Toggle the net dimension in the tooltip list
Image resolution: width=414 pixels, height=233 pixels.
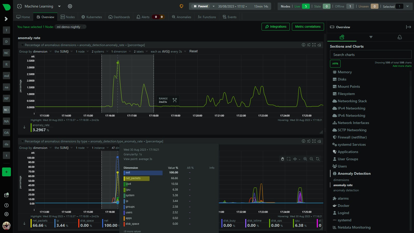143,173
